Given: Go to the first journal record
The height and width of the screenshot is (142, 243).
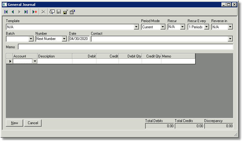Looking at the screenshot, I should [x=6, y=12].
